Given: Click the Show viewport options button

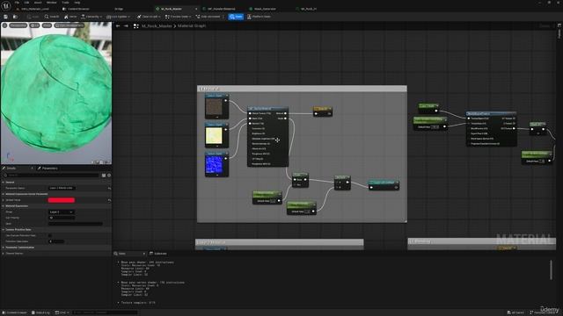Looking at the screenshot, I should coord(47,25).
